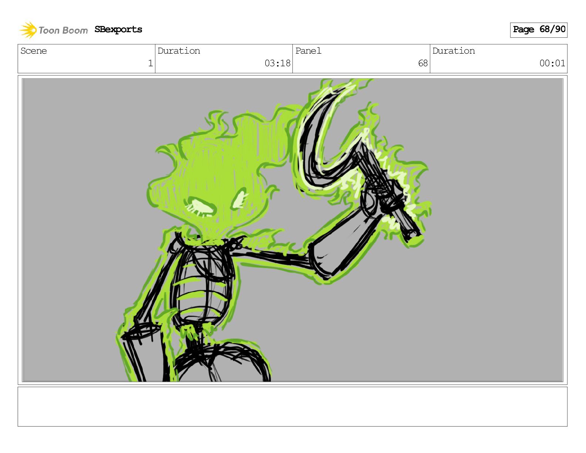Click the Toon Boom logo
The height and width of the screenshot is (453, 586).
[x=53, y=30]
